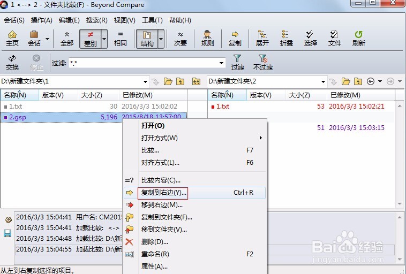Click the 过滤 funnel icon
The image size is (406, 274).
(237, 63)
